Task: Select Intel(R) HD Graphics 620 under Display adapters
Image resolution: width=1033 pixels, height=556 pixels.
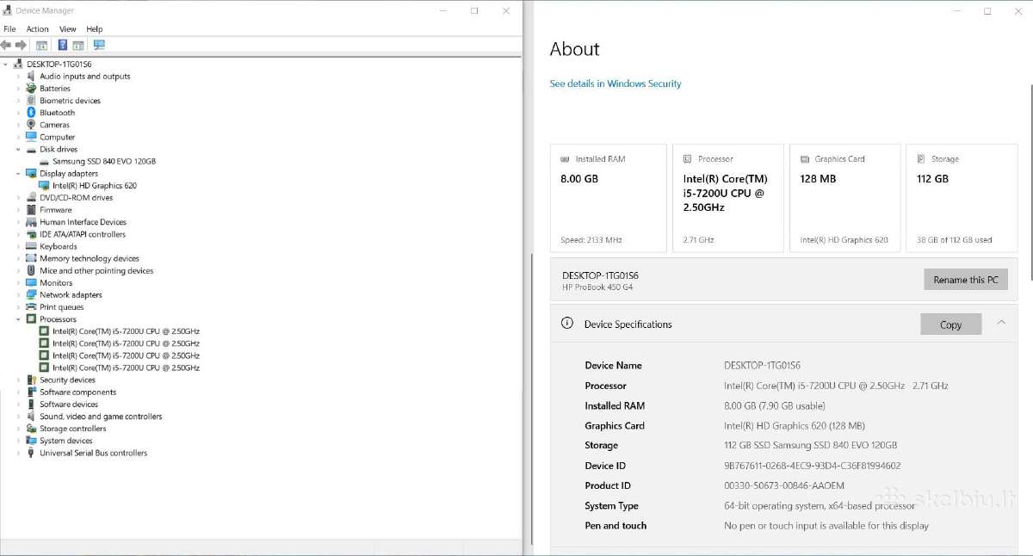Action: [95, 185]
